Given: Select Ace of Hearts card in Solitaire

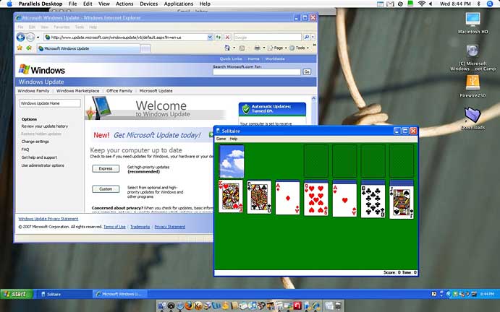Looking at the screenshot, I should (x=344, y=200).
